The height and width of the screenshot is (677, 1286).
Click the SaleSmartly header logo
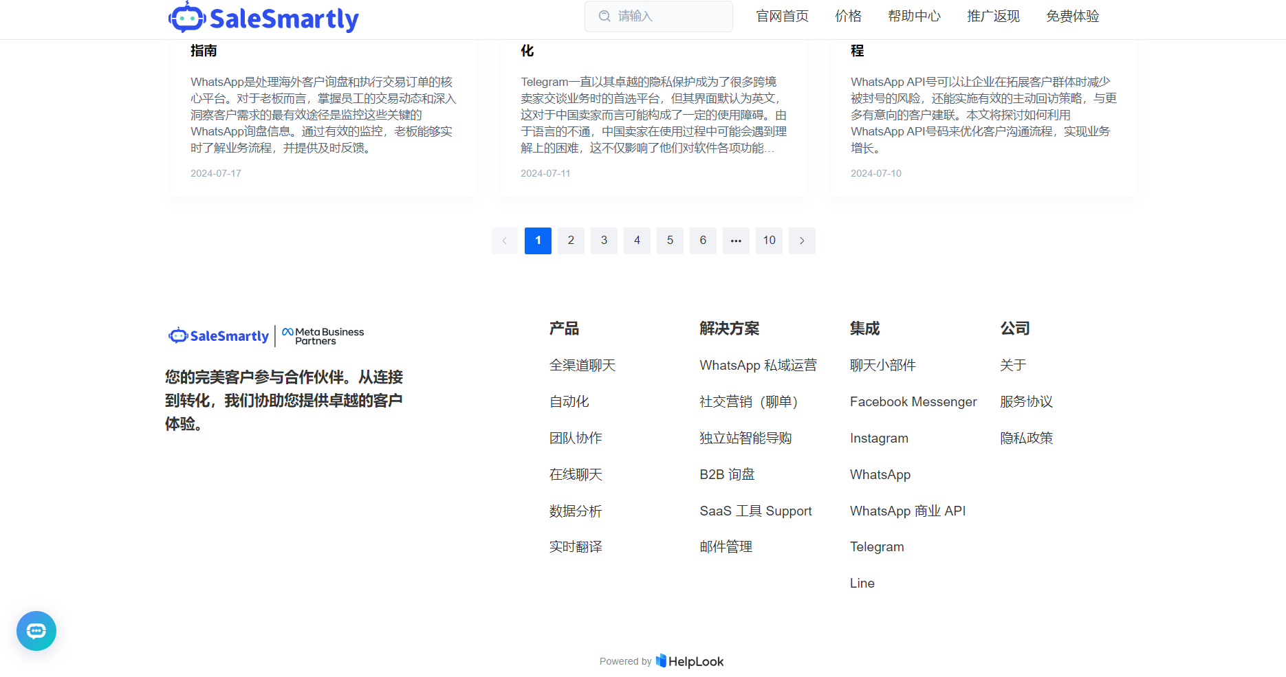263,17
